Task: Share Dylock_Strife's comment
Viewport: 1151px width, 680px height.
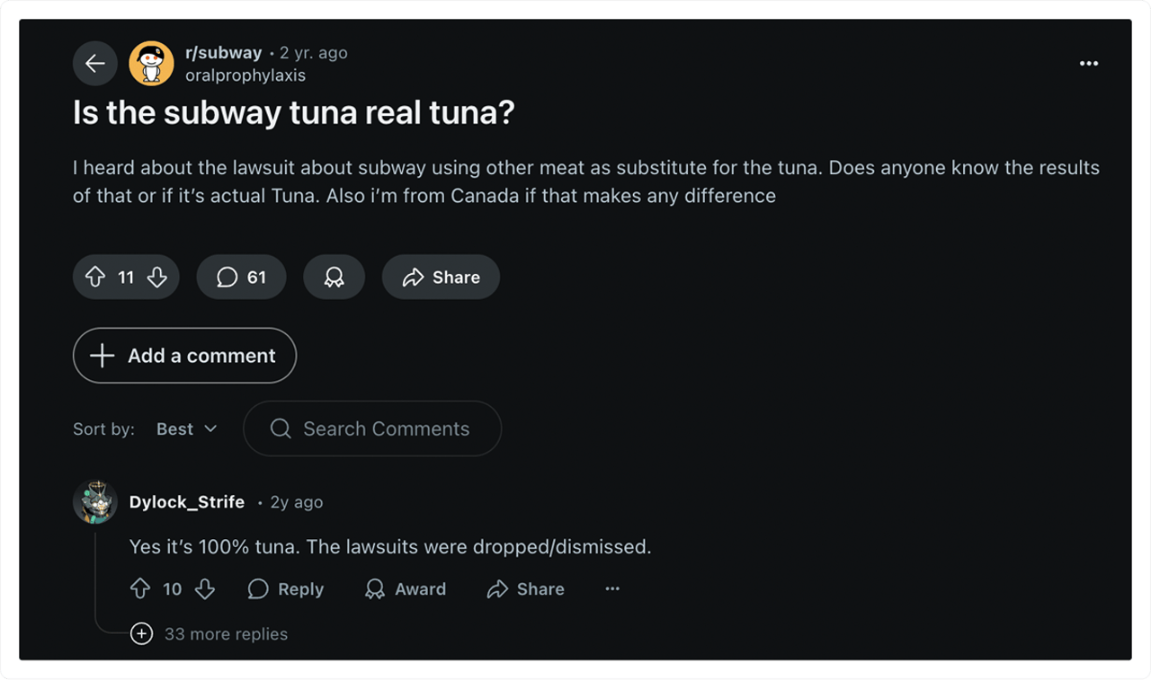Action: (x=525, y=588)
